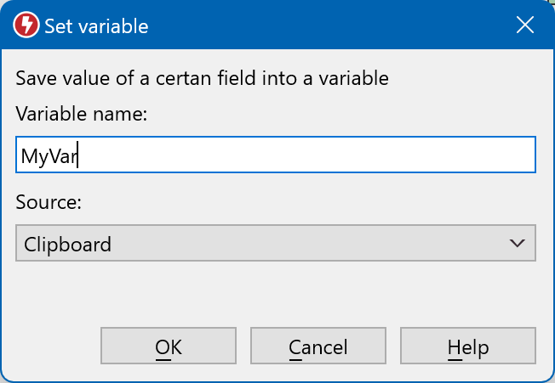Click the "Variable name:" label
The image size is (555, 383).
(x=82, y=115)
